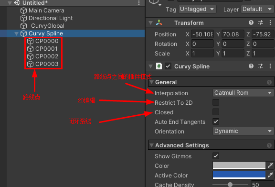Click the General section help icon

pos(269,82)
